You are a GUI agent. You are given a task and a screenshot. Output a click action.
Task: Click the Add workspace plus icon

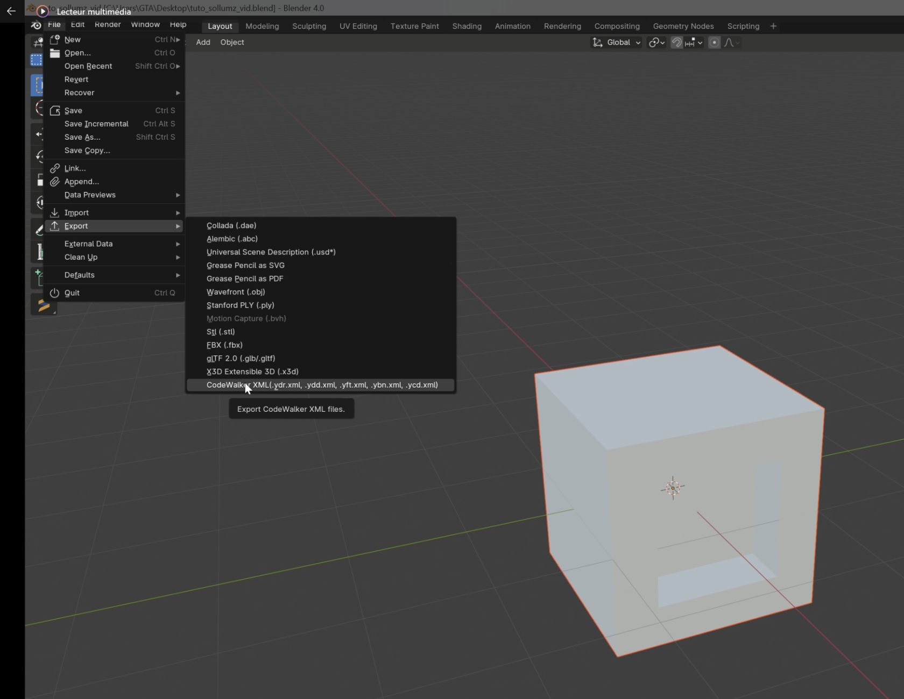(773, 26)
